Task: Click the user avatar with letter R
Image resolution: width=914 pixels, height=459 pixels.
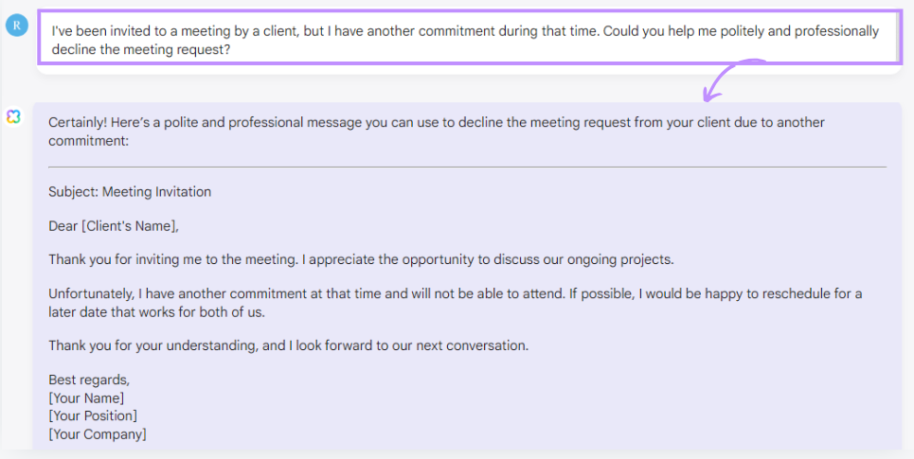Action: click(x=16, y=26)
